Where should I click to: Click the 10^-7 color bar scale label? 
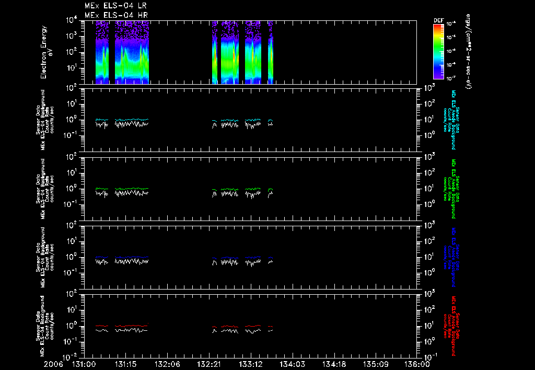click(451, 78)
